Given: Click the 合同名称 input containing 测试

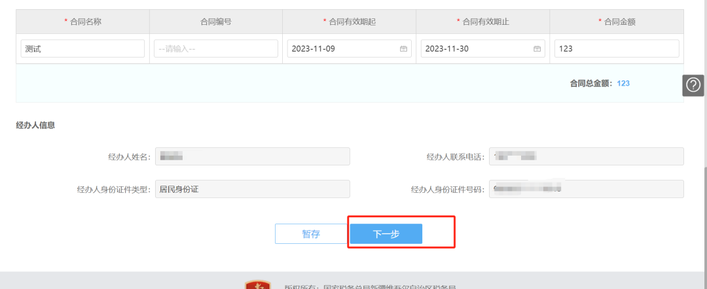Looking at the screenshot, I should point(82,48).
